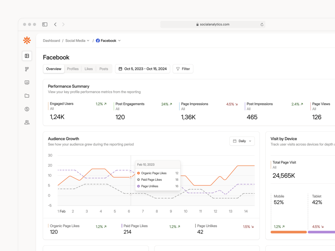Click the Engaged Users 1,24K value

point(57,117)
